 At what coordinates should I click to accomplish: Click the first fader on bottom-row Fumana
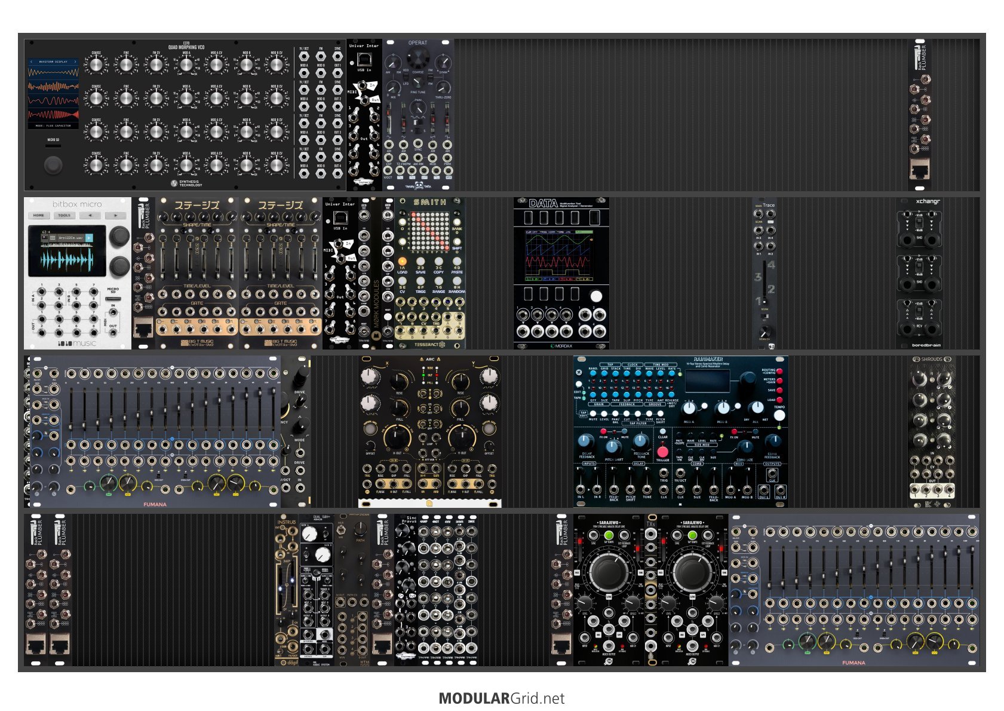click(770, 568)
